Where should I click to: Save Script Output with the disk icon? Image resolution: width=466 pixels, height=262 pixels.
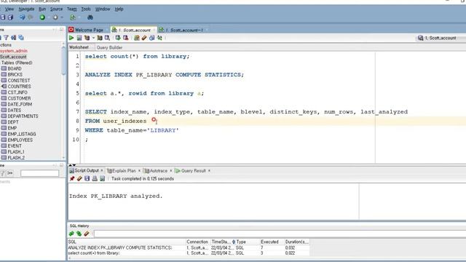87,178
